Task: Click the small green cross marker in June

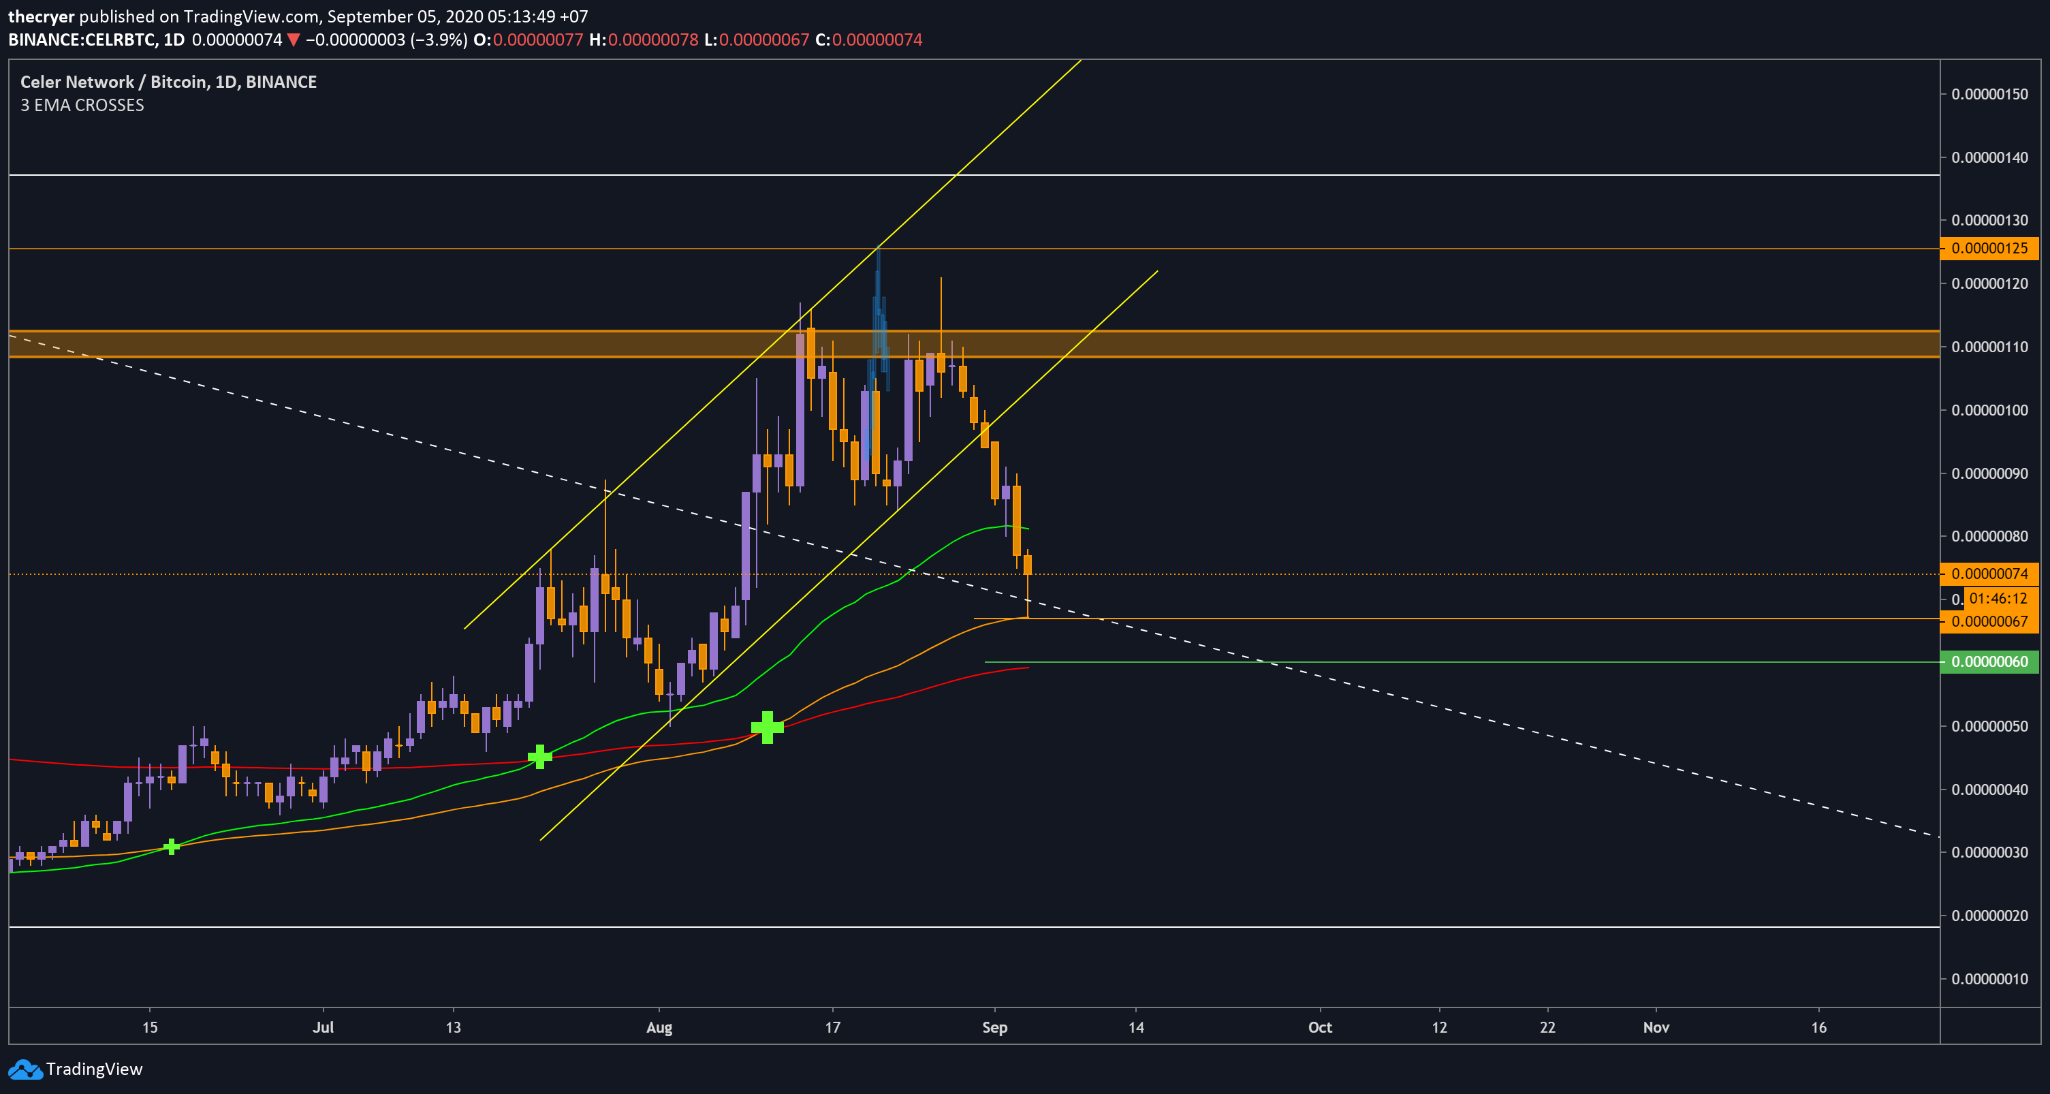Action: (171, 846)
